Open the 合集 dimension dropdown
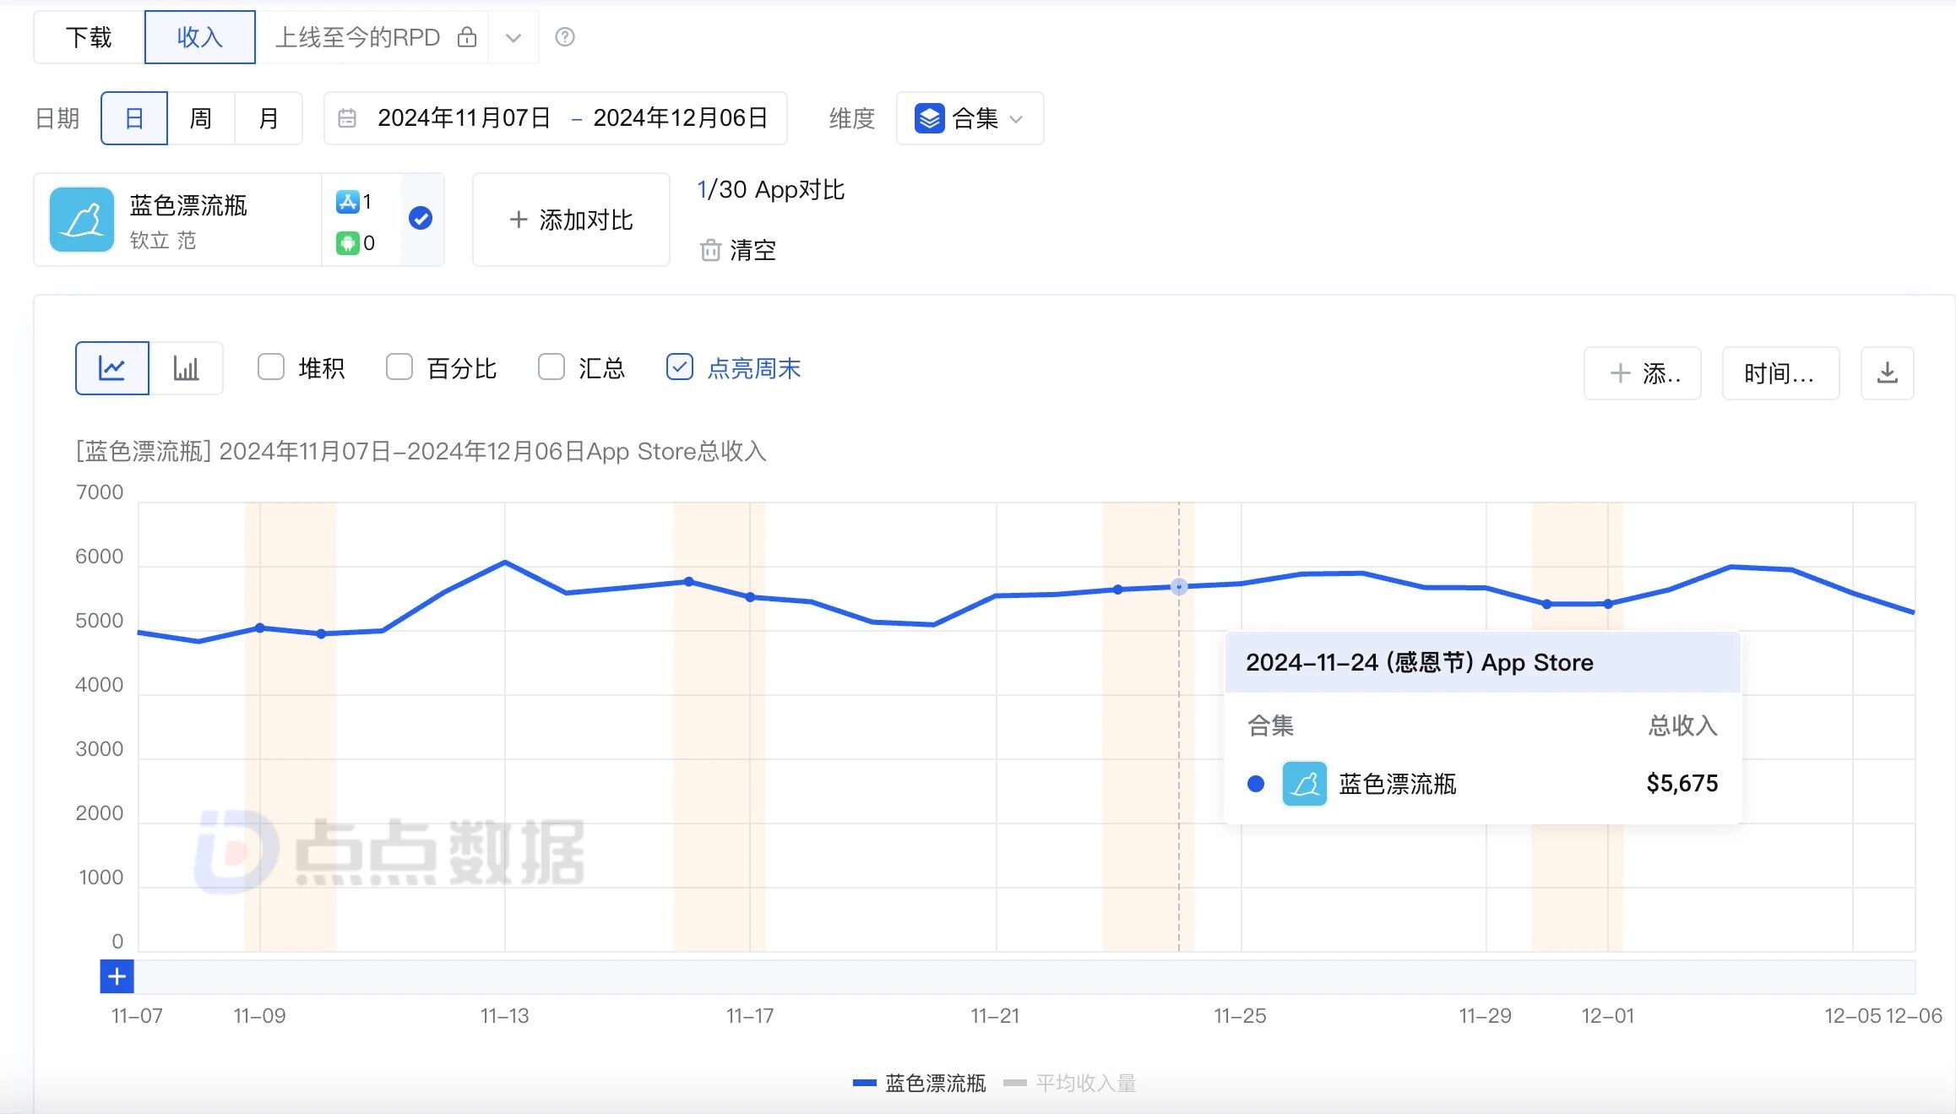Screen dimensions: 1956x1114 [x=970, y=118]
